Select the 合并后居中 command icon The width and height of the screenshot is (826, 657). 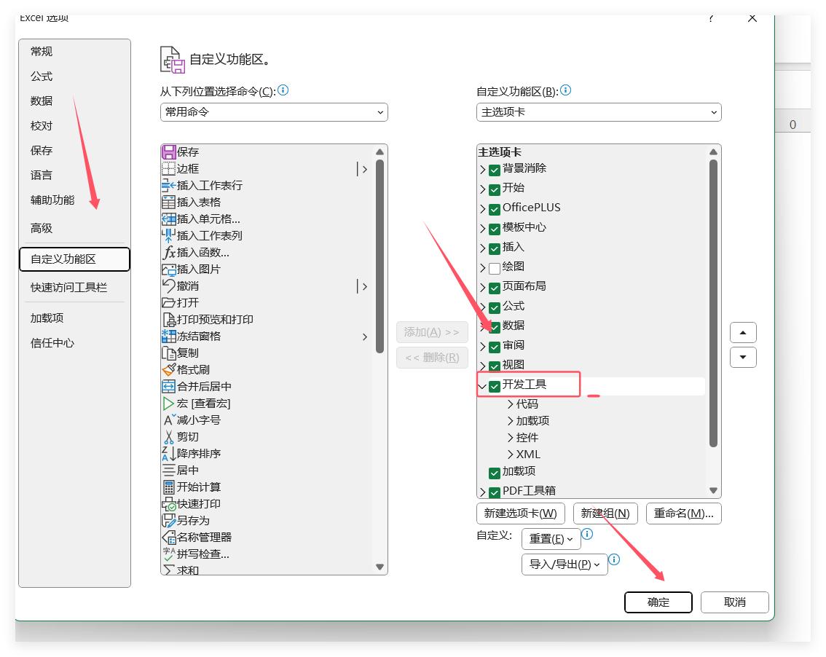click(x=168, y=387)
